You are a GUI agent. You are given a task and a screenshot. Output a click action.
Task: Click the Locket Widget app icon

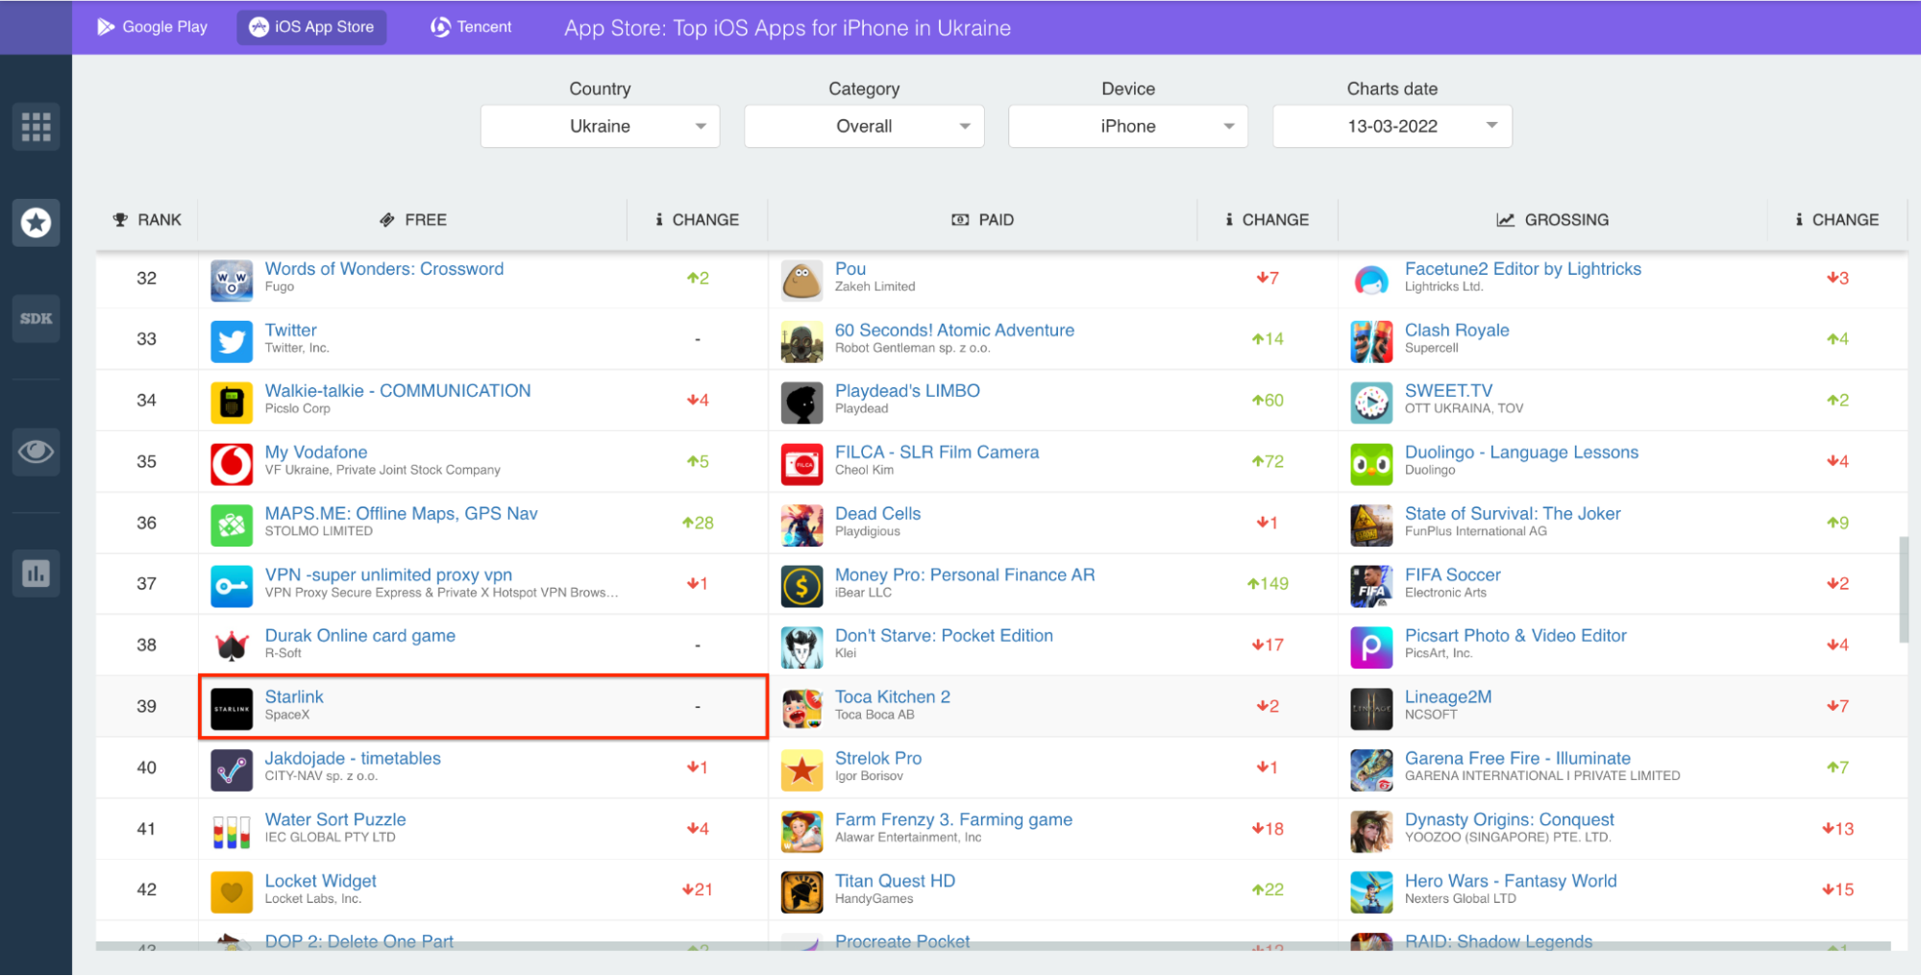pyautogui.click(x=232, y=891)
